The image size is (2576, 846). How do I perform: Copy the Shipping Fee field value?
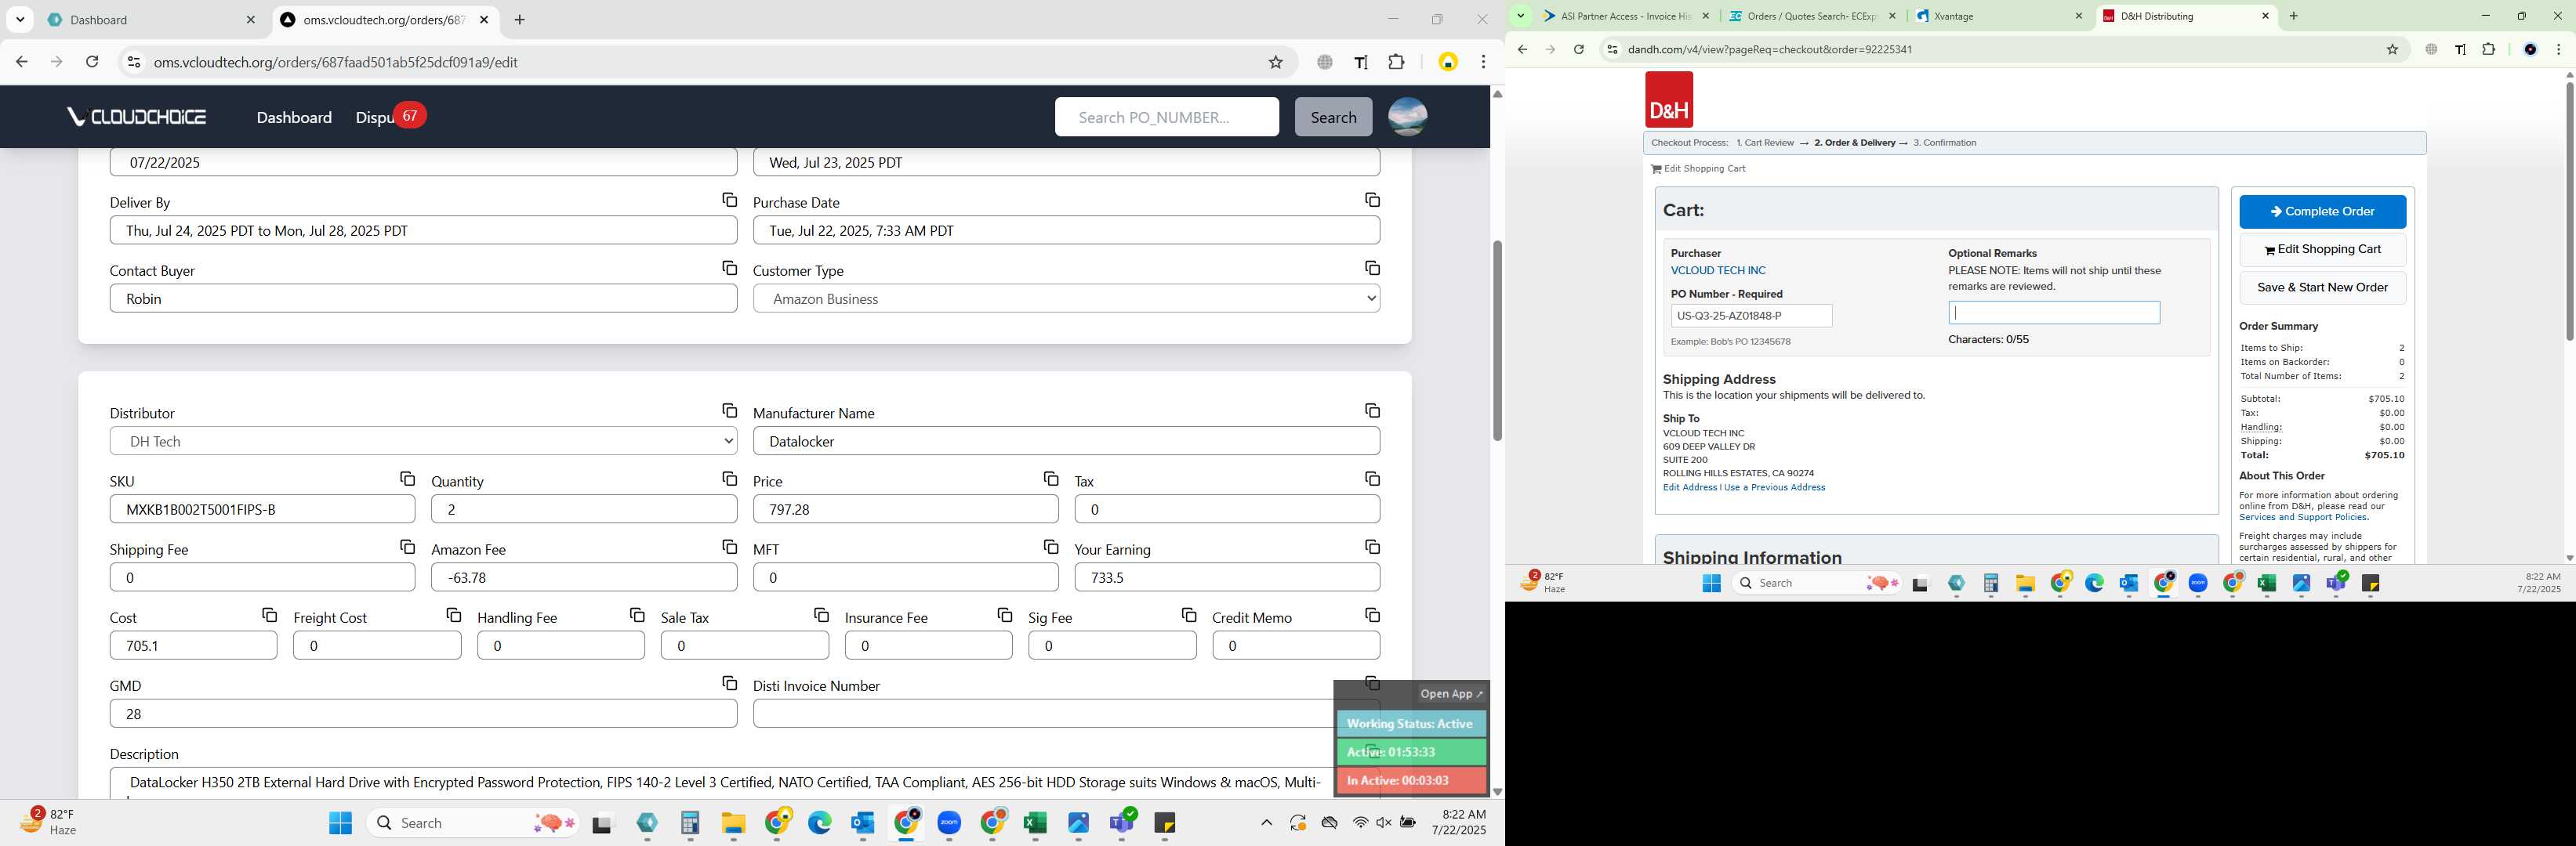[x=407, y=548]
